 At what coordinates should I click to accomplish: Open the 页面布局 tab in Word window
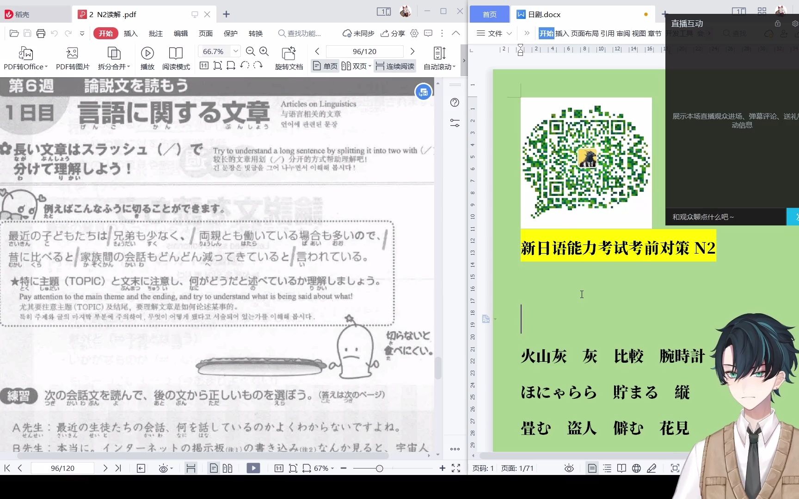click(584, 33)
